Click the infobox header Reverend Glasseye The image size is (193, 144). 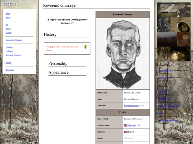tap(123, 15)
